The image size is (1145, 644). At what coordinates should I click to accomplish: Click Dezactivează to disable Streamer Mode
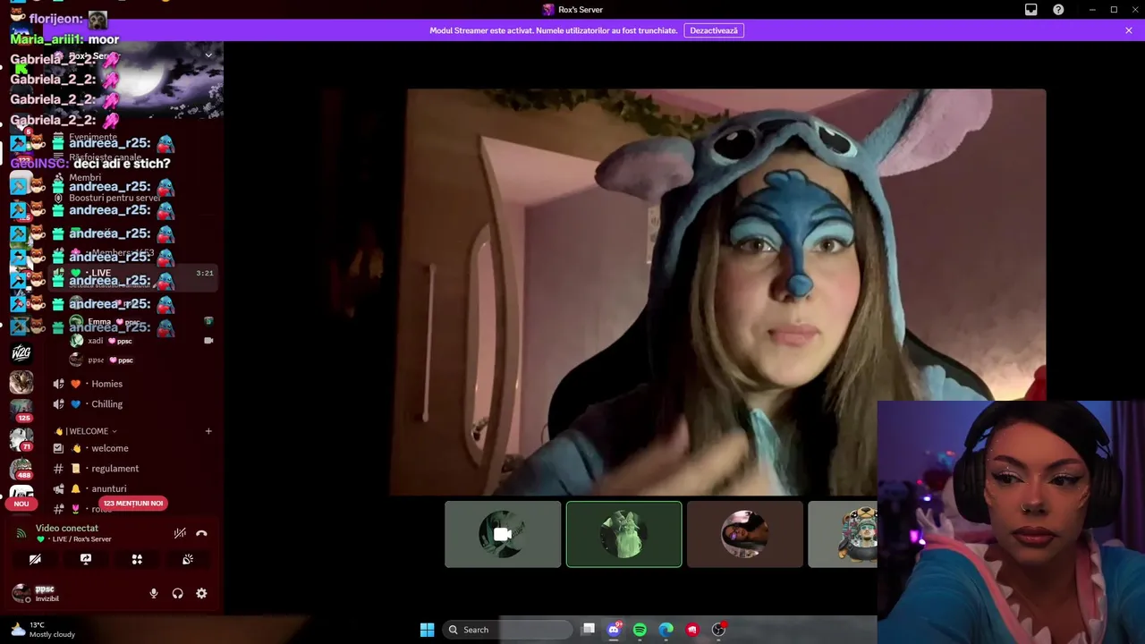tap(714, 30)
